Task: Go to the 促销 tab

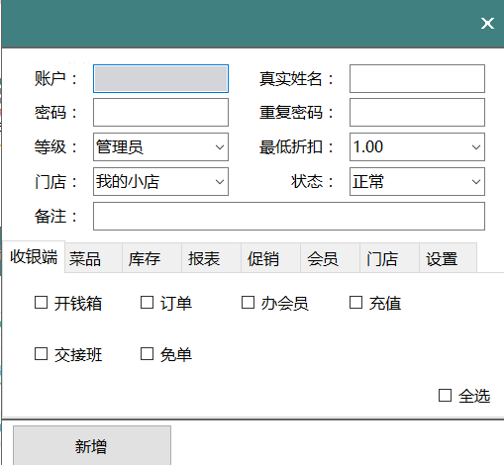Action: (270, 258)
